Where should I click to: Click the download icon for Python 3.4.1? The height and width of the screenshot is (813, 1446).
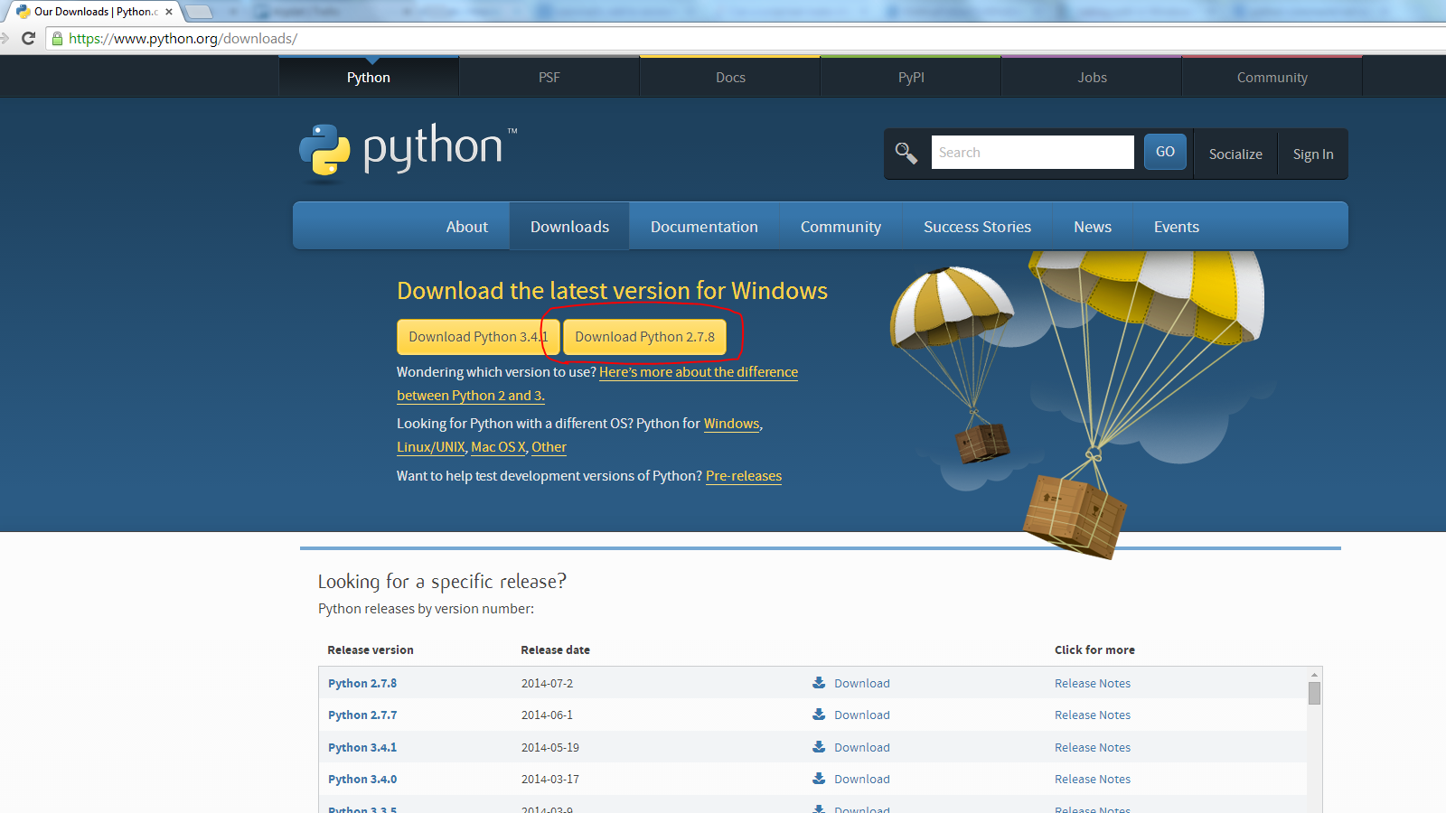click(x=819, y=747)
